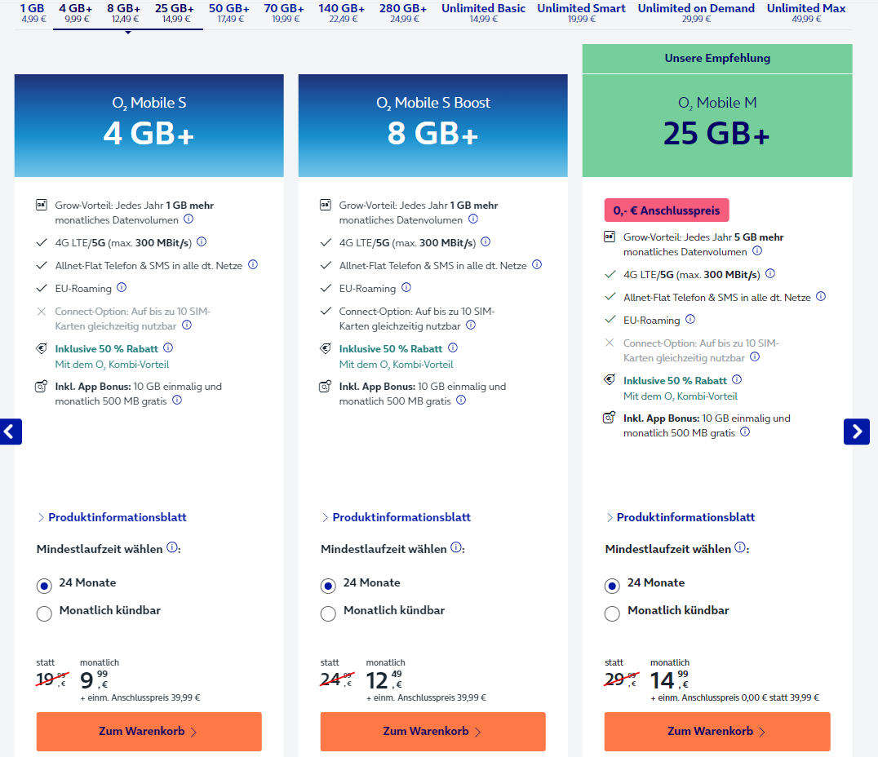Click Inklusive 50 % Rabatt in Mobile M
878x757 pixels.
676,381
